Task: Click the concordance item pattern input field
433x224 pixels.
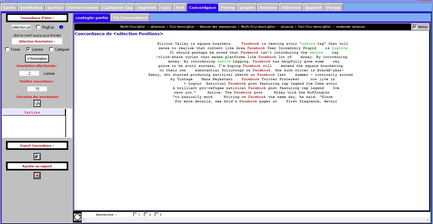Action: point(21,27)
